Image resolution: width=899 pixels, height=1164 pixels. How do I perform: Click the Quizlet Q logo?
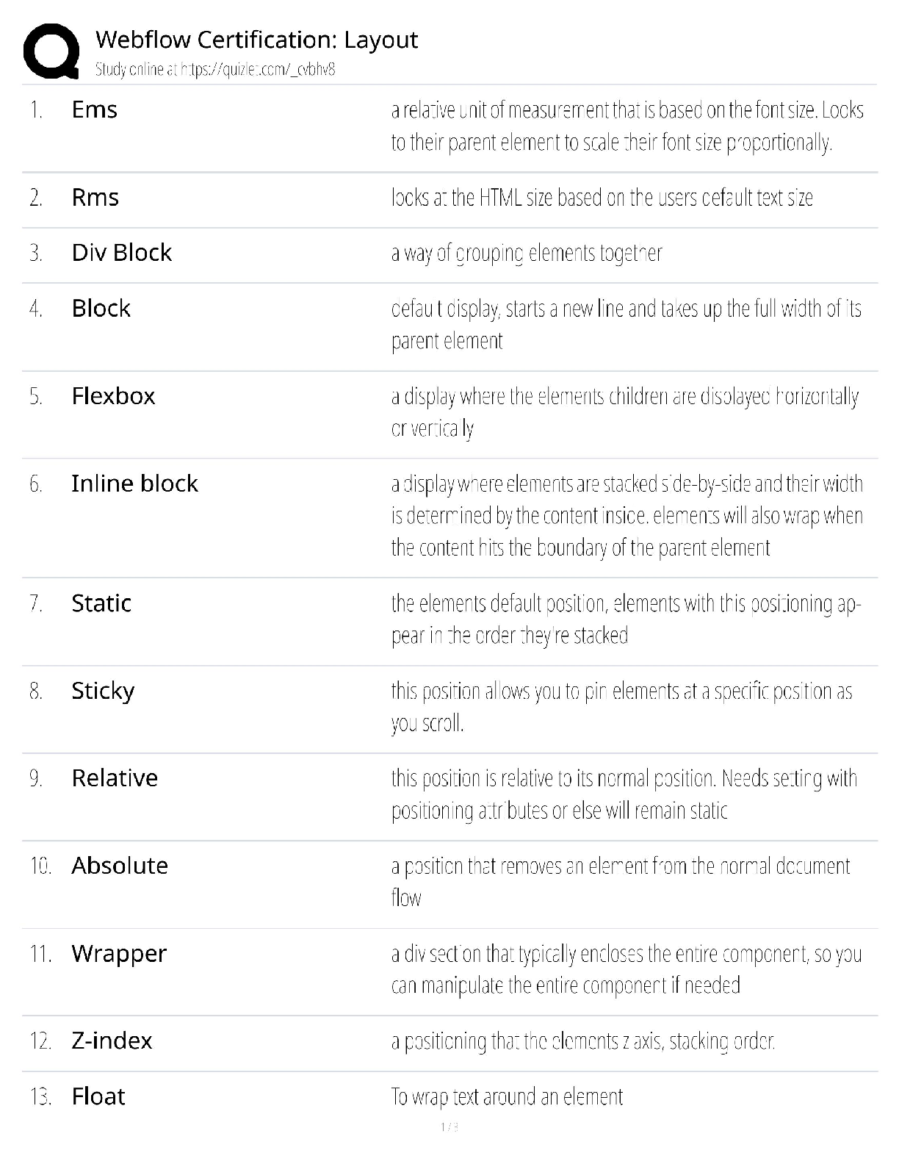[x=51, y=50]
